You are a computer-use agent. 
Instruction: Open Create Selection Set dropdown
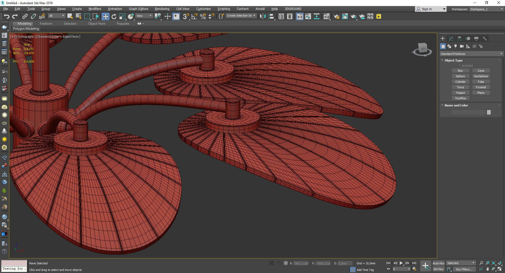(241, 16)
